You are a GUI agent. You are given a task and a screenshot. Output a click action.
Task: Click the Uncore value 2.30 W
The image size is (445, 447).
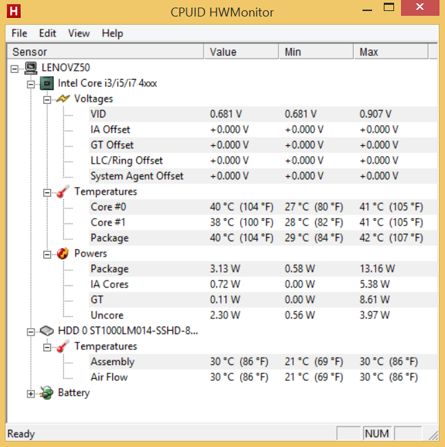pos(225,315)
